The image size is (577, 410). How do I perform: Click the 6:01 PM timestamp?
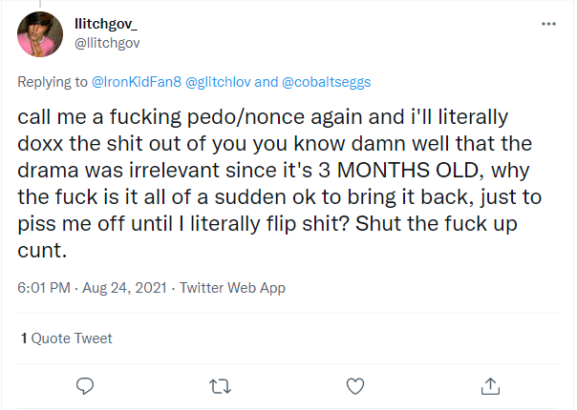(44, 287)
